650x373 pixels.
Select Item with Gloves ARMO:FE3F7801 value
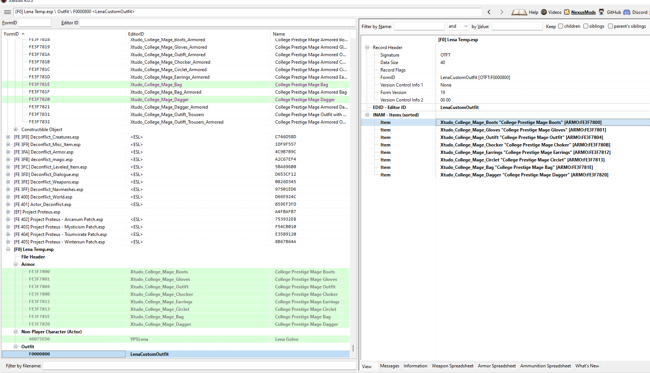523,130
